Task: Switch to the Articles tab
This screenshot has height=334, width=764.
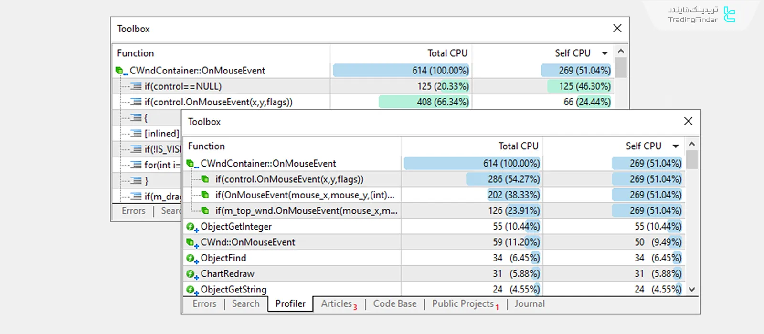Action: click(337, 304)
